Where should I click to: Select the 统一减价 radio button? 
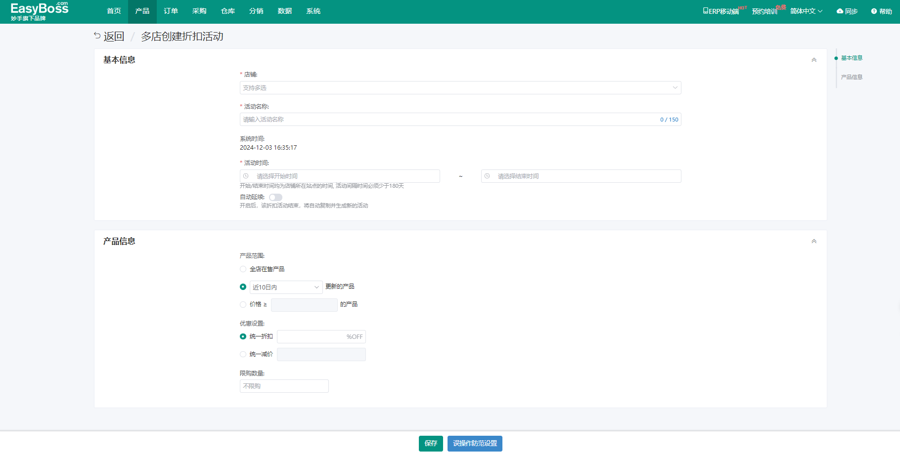pyautogui.click(x=243, y=354)
